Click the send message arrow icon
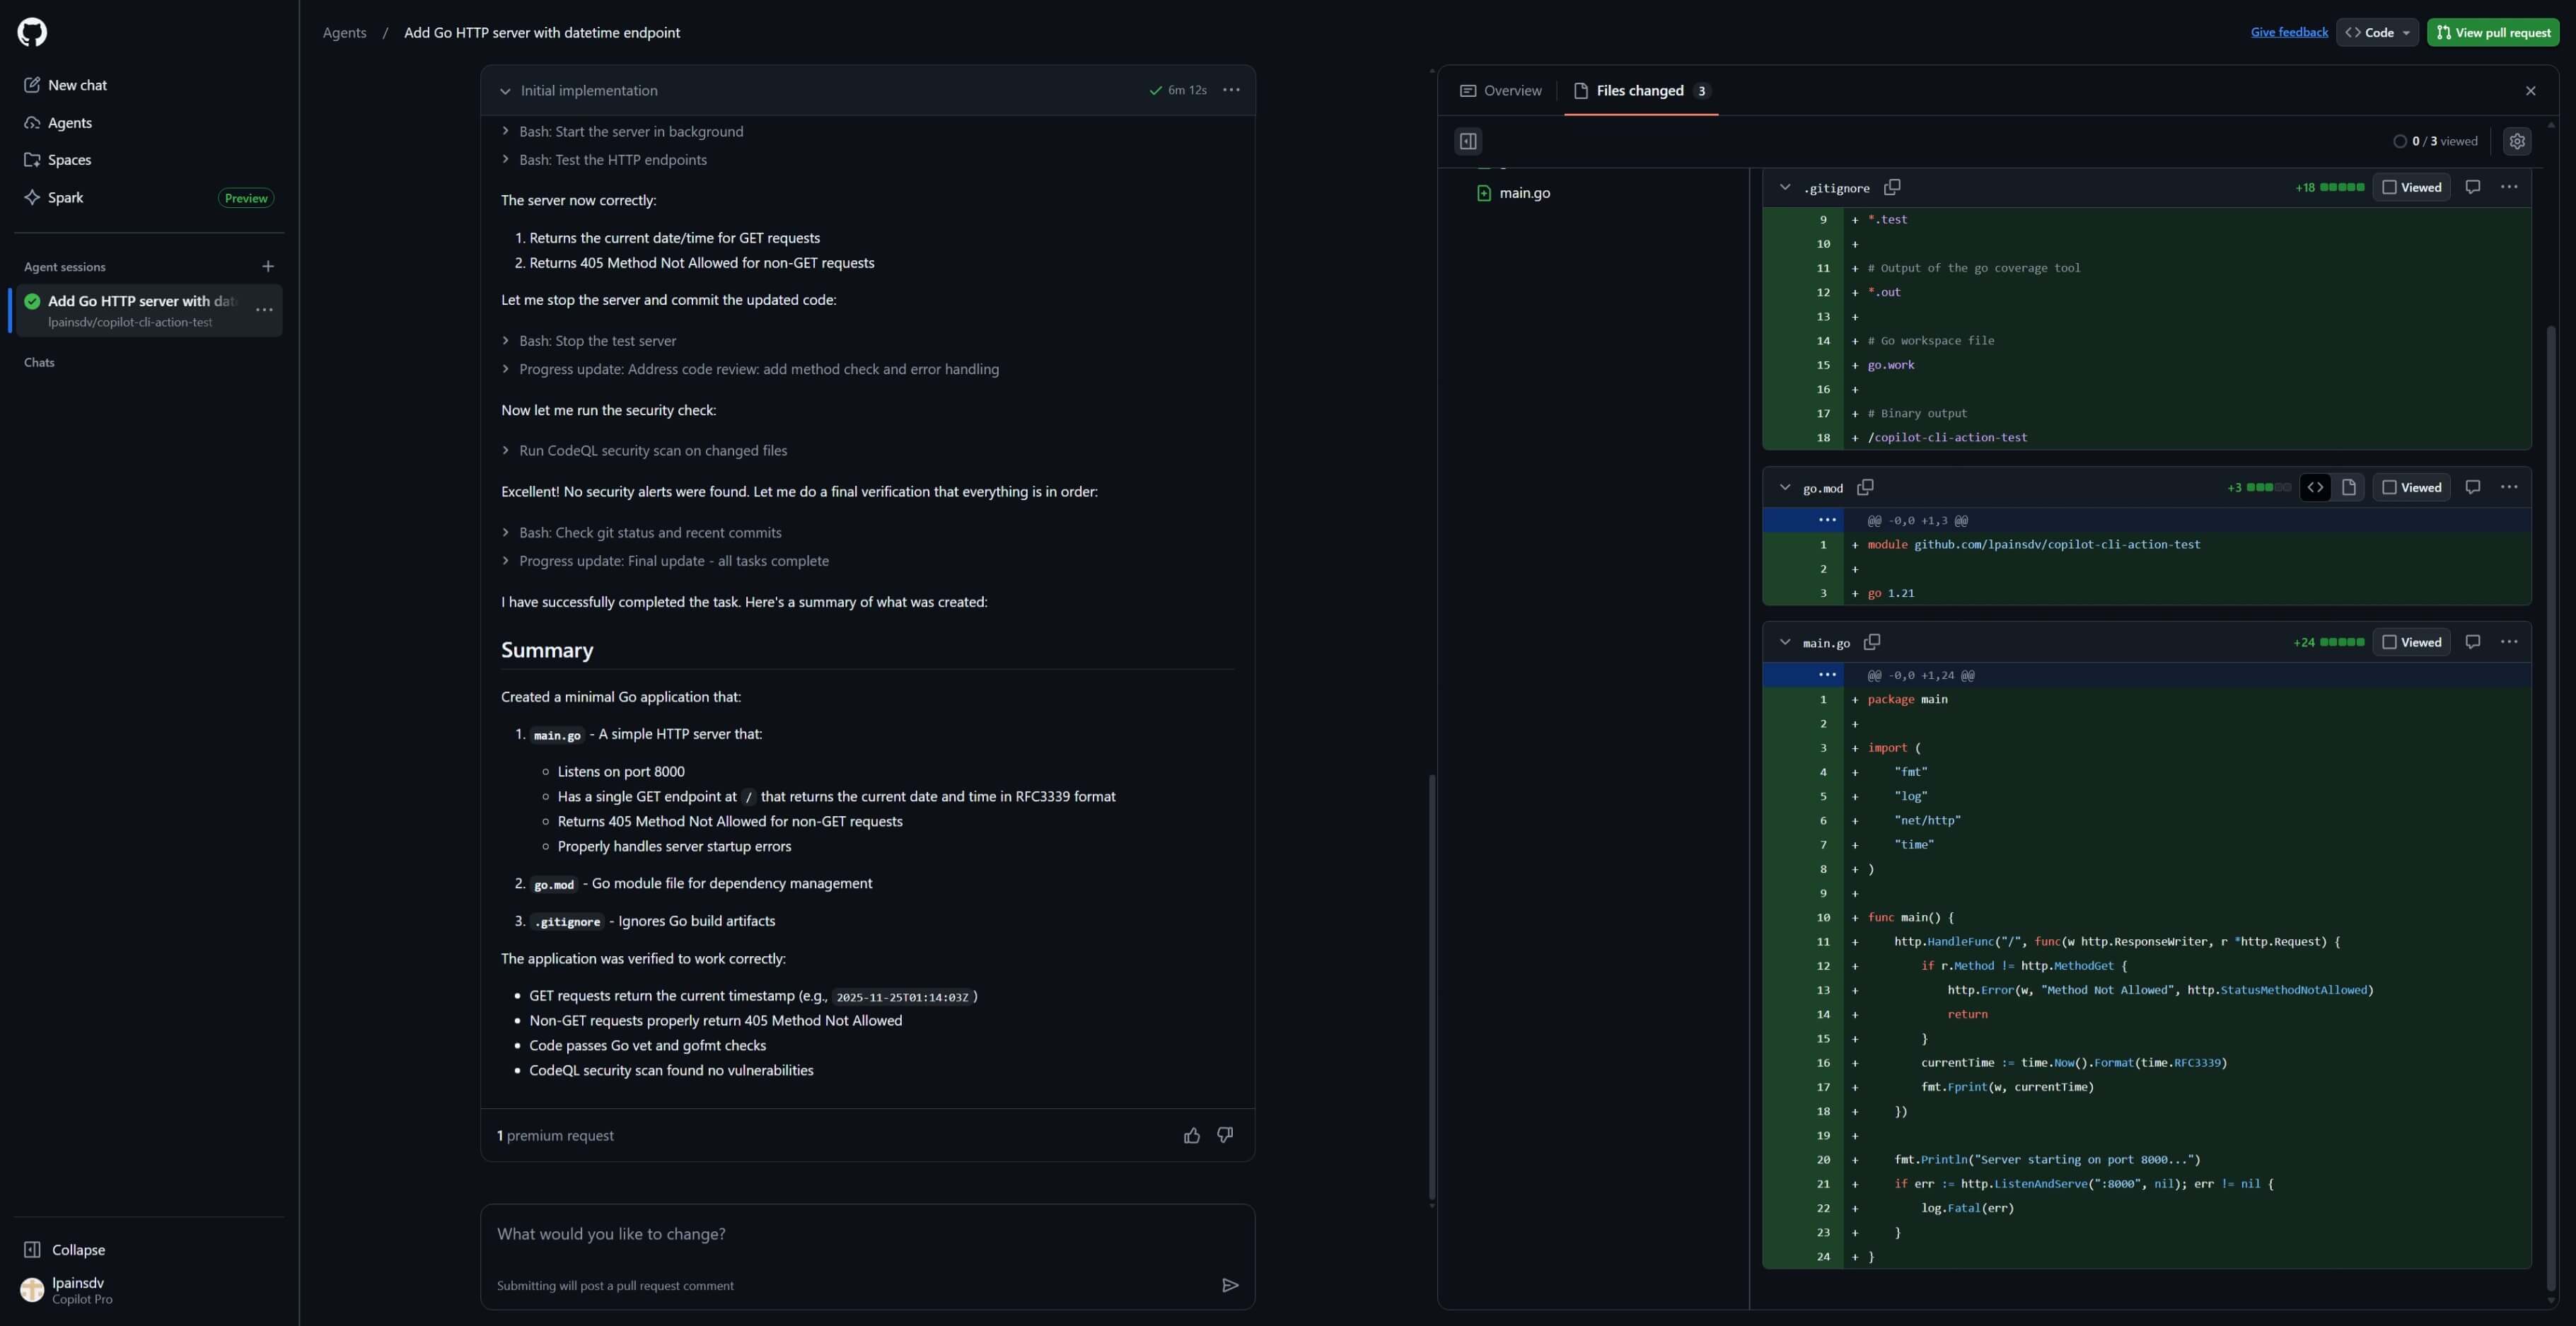This screenshot has width=2576, height=1326. 1230,1285
